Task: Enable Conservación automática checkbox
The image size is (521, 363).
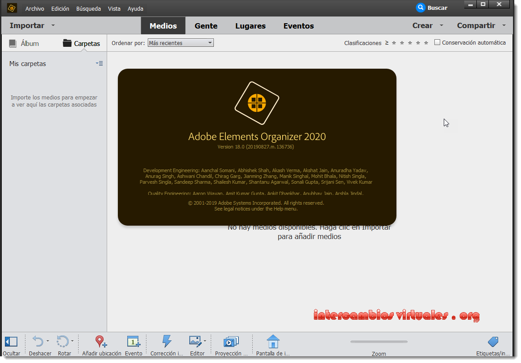Action: click(437, 42)
